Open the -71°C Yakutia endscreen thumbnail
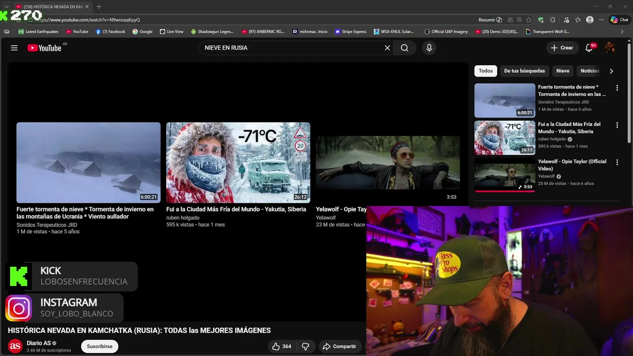 click(x=238, y=163)
